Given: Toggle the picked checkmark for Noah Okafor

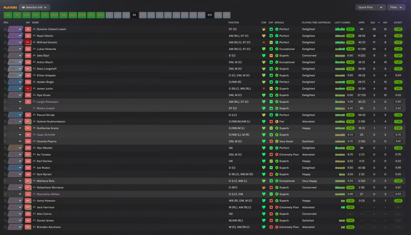Looking at the screenshot, I should click(x=5, y=36).
